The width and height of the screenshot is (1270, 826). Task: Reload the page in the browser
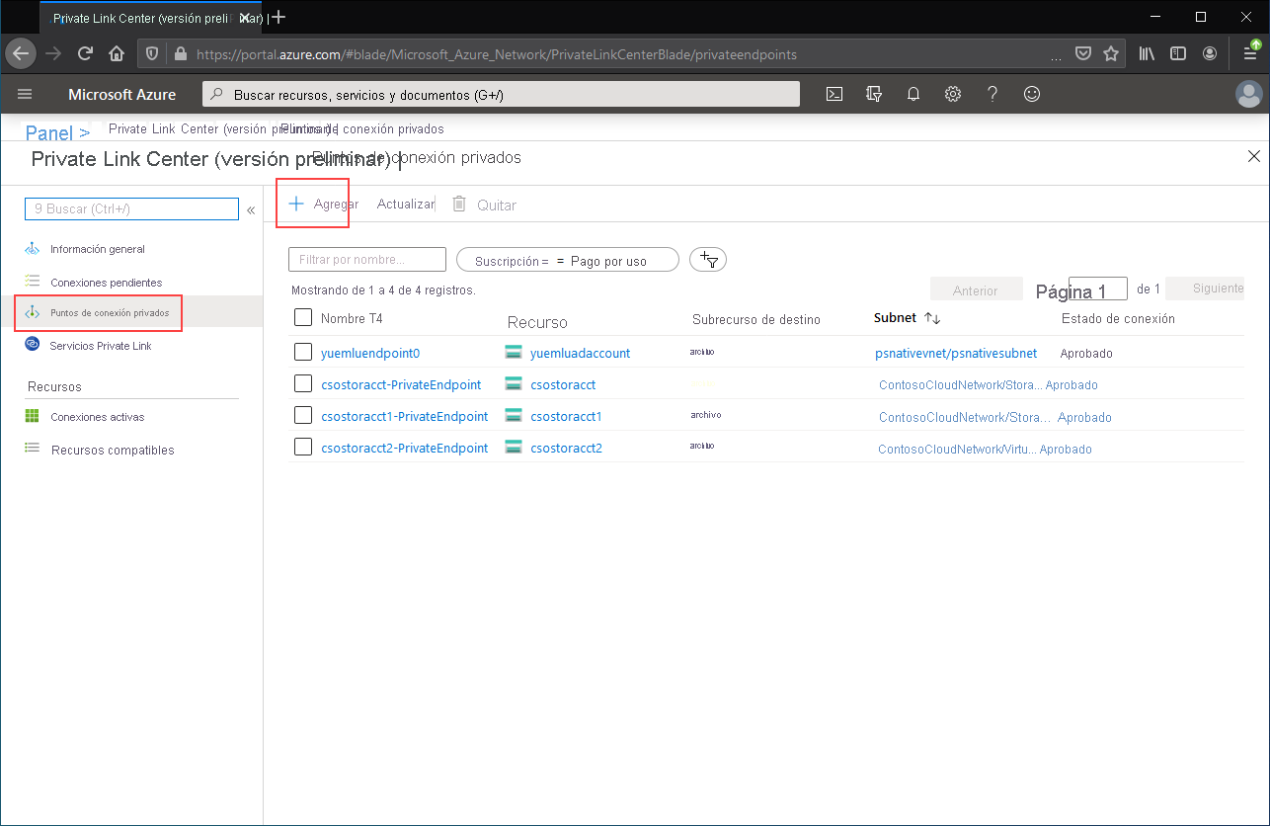tap(85, 53)
